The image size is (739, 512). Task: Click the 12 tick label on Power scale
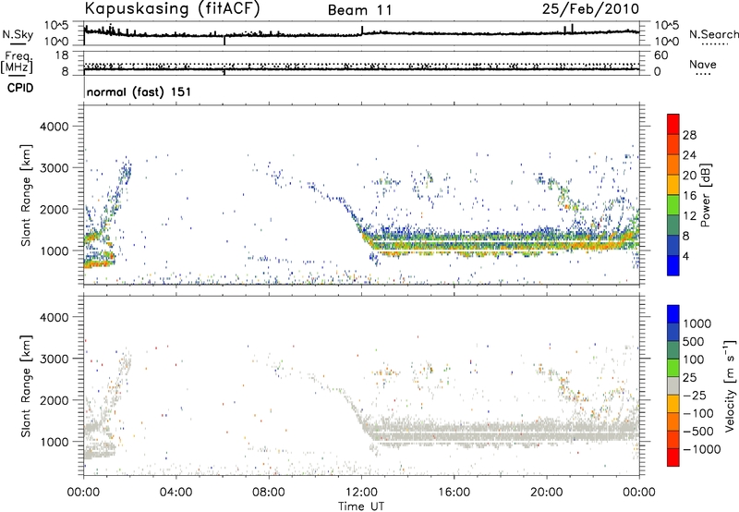click(x=689, y=216)
